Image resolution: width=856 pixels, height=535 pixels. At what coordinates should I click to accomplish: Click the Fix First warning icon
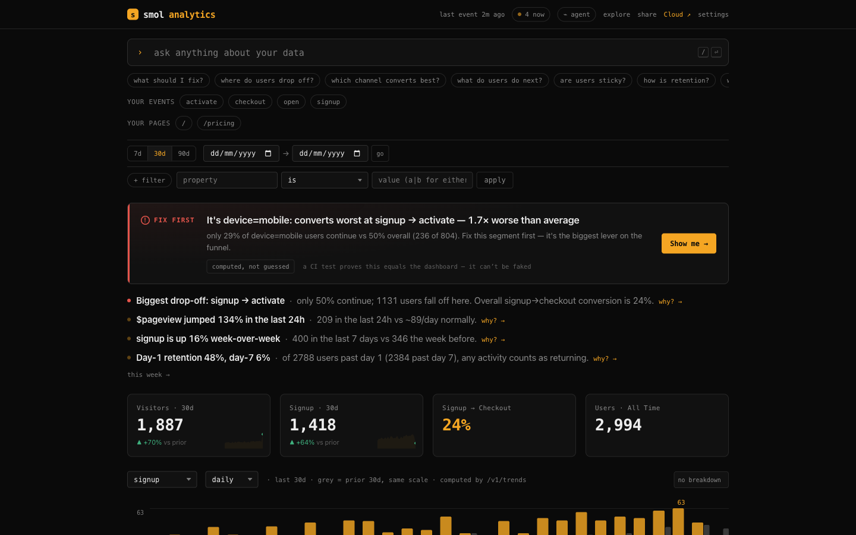[x=145, y=220]
